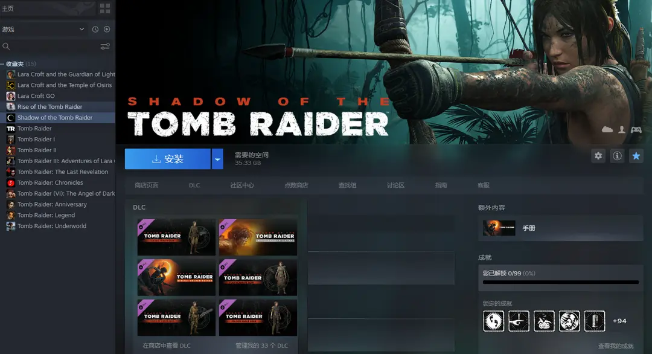Open the 商店页面 tab

tap(146, 185)
